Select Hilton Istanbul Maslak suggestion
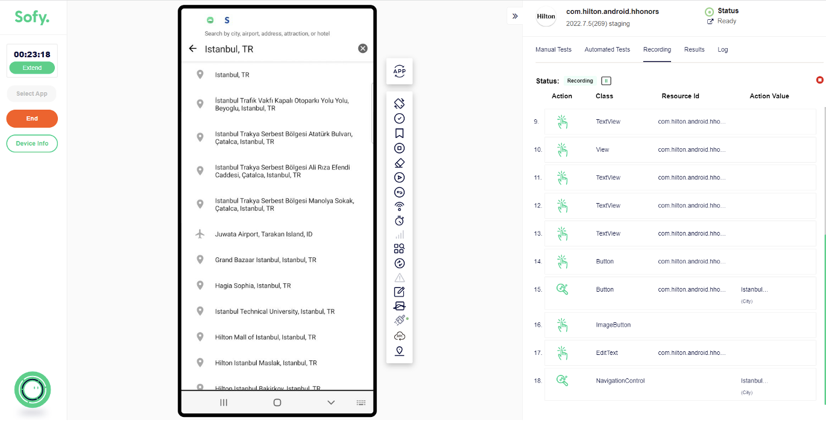The height and width of the screenshot is (423, 826). pyautogui.click(x=277, y=363)
